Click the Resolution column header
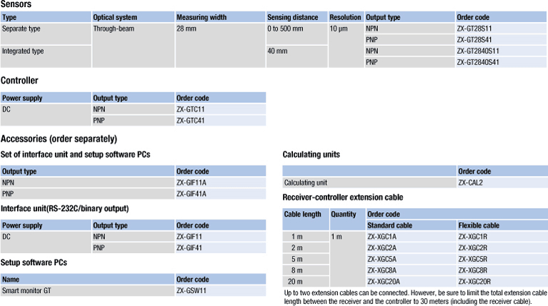The width and height of the screenshot is (548, 306). click(345, 16)
